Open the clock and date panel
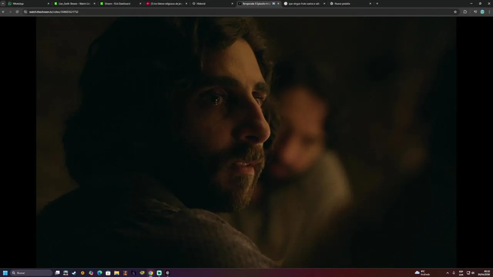The image size is (493, 277). pyautogui.click(x=484, y=273)
